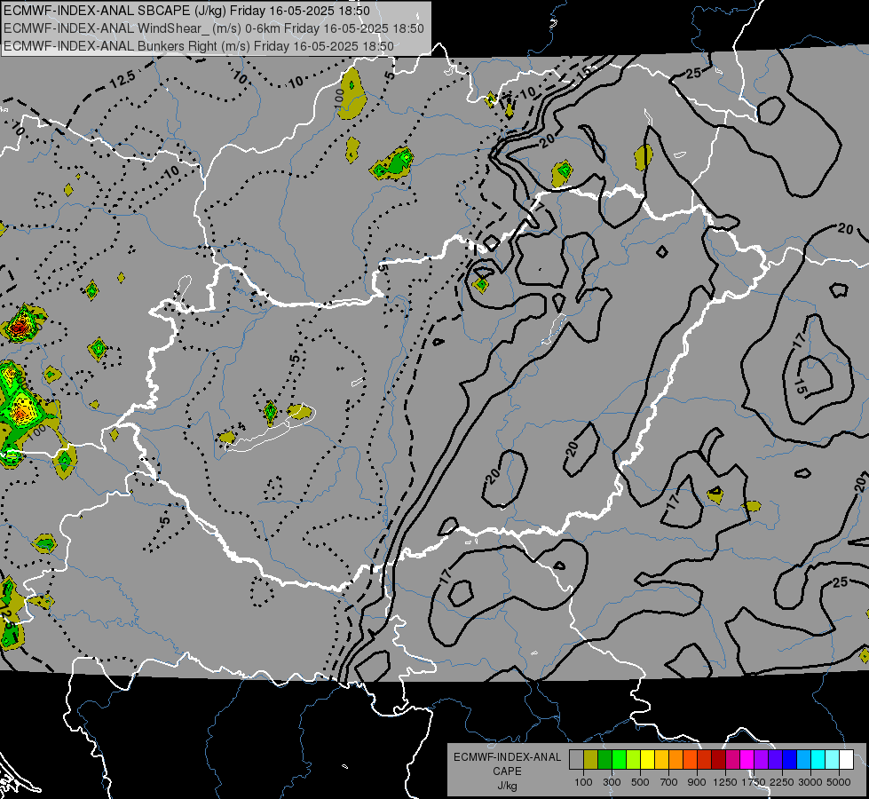Select the white swatch in CAPE legend

click(x=846, y=759)
